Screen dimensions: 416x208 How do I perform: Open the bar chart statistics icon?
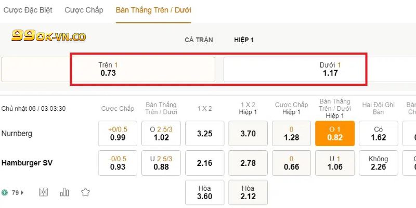[64, 192]
